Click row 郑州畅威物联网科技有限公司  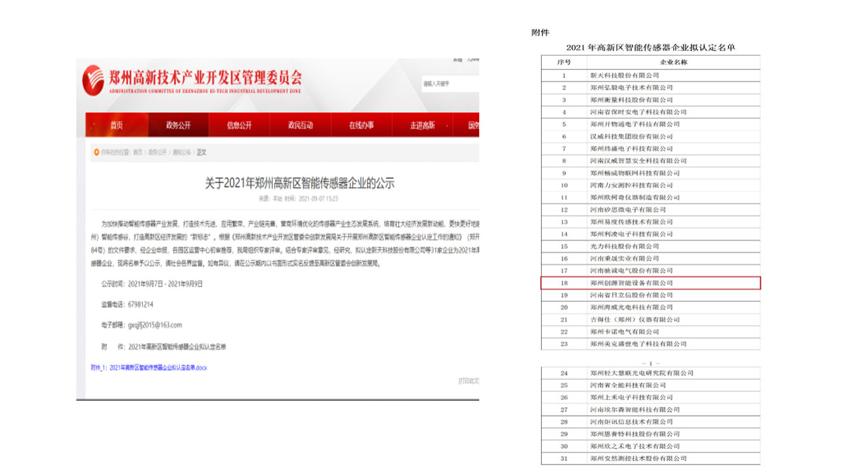point(651,173)
